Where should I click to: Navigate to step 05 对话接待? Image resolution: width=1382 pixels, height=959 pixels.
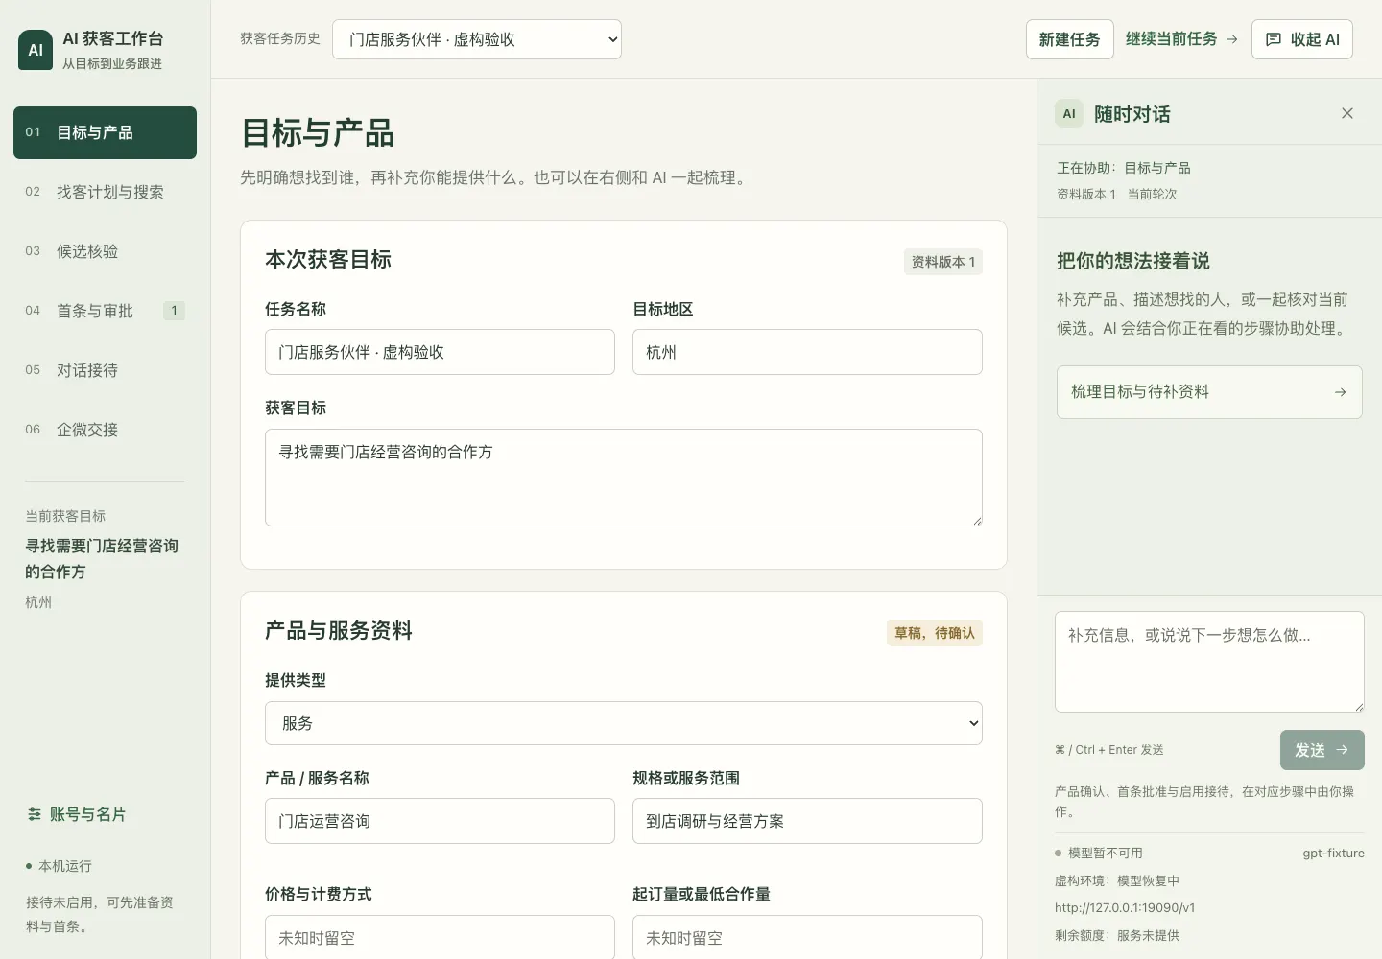[x=105, y=370]
